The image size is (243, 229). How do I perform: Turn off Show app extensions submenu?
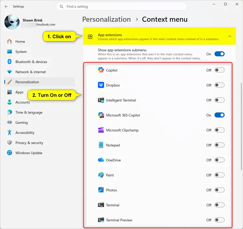click(219, 54)
